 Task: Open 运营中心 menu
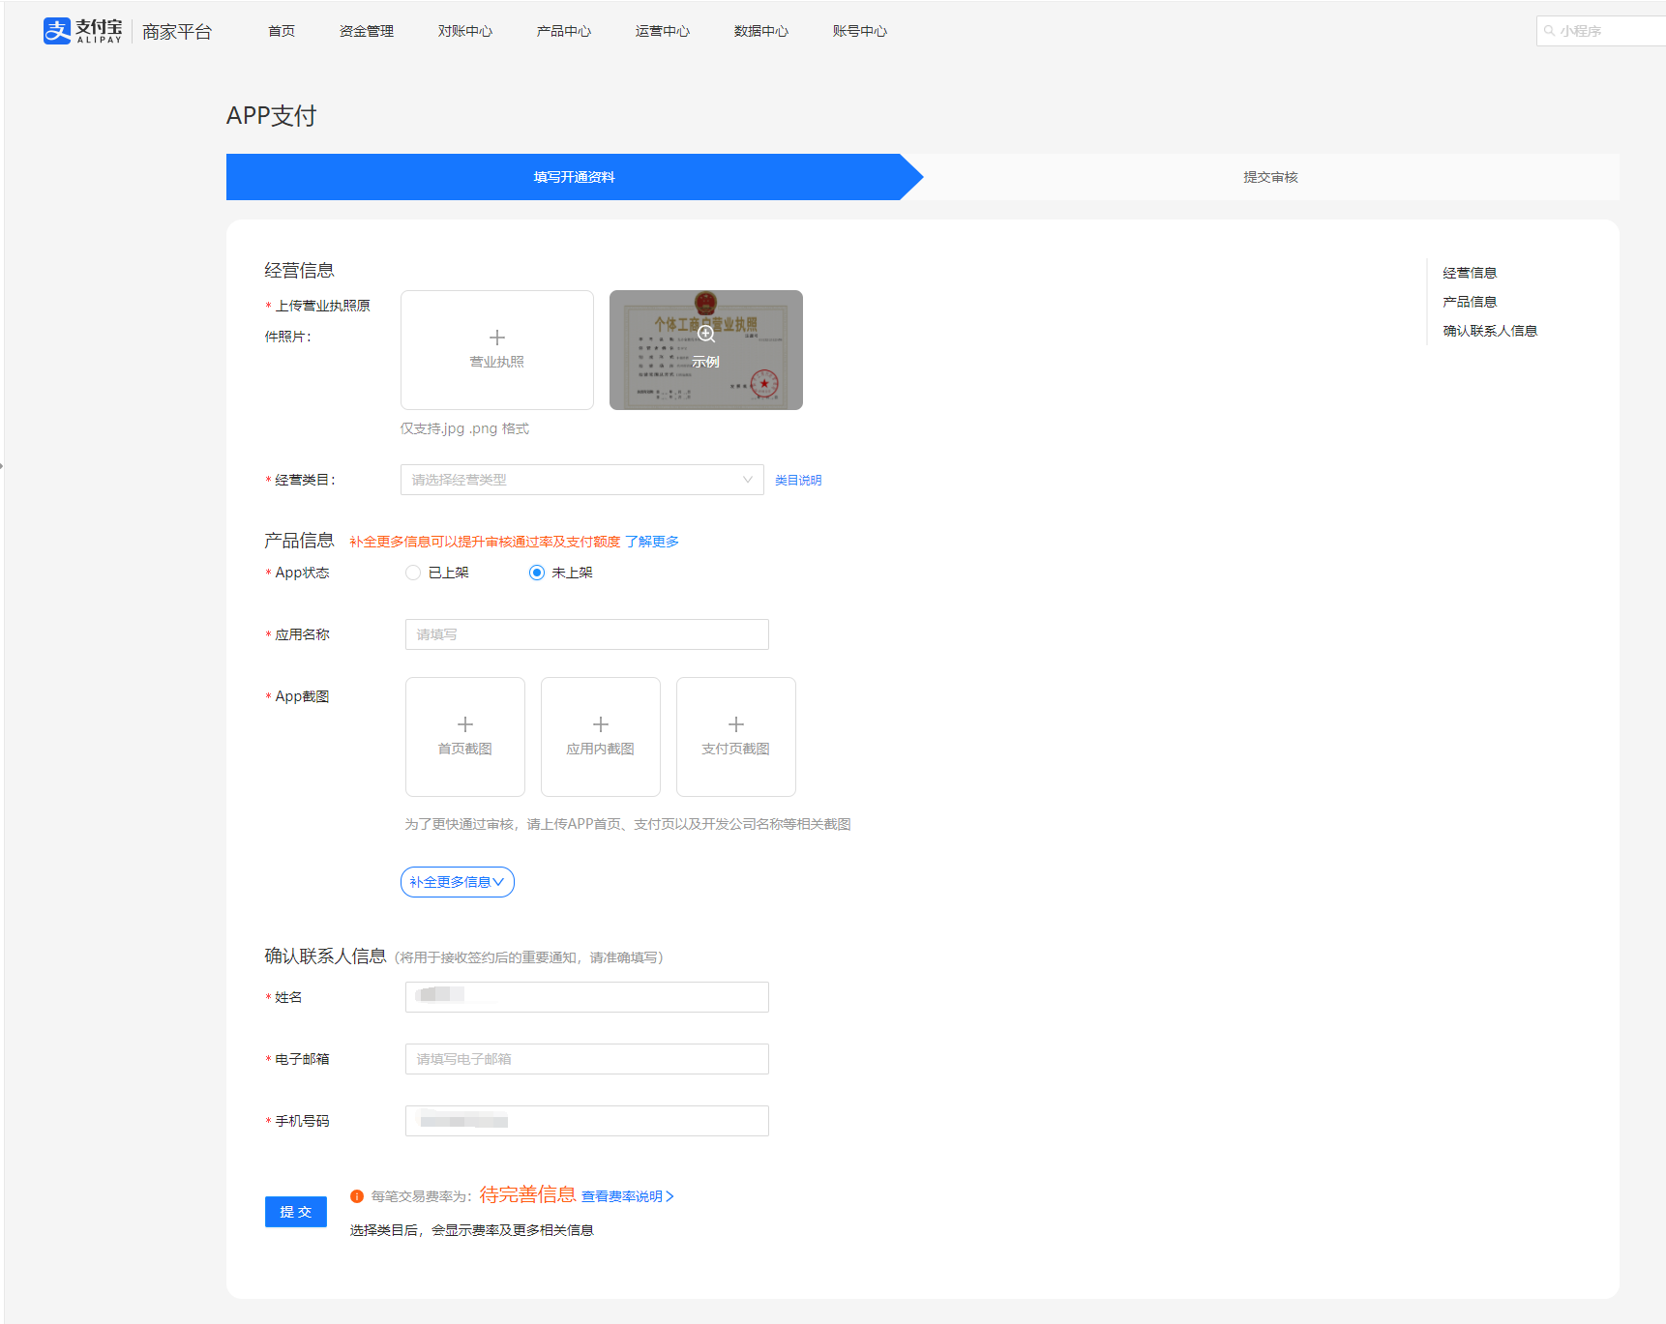tap(663, 31)
